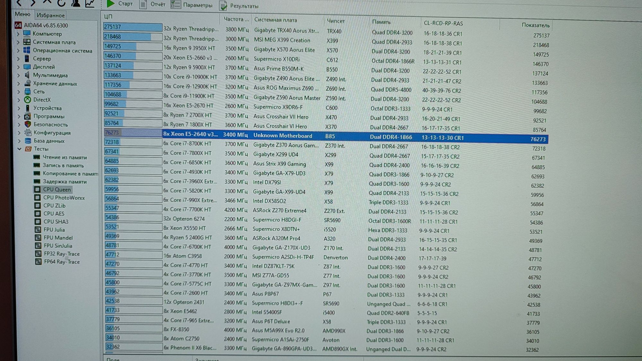
Task: Click the 275137 score bar
Action: 133,27
